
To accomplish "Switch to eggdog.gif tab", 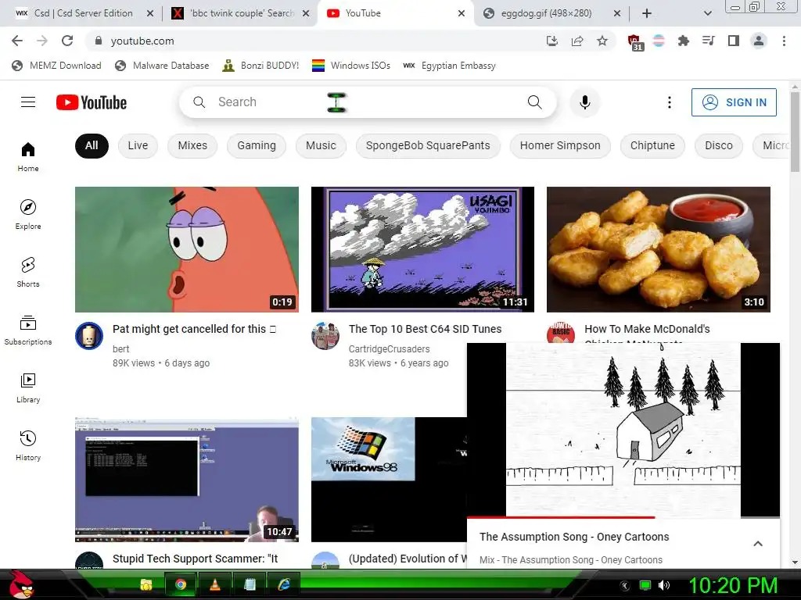I will tap(546, 13).
